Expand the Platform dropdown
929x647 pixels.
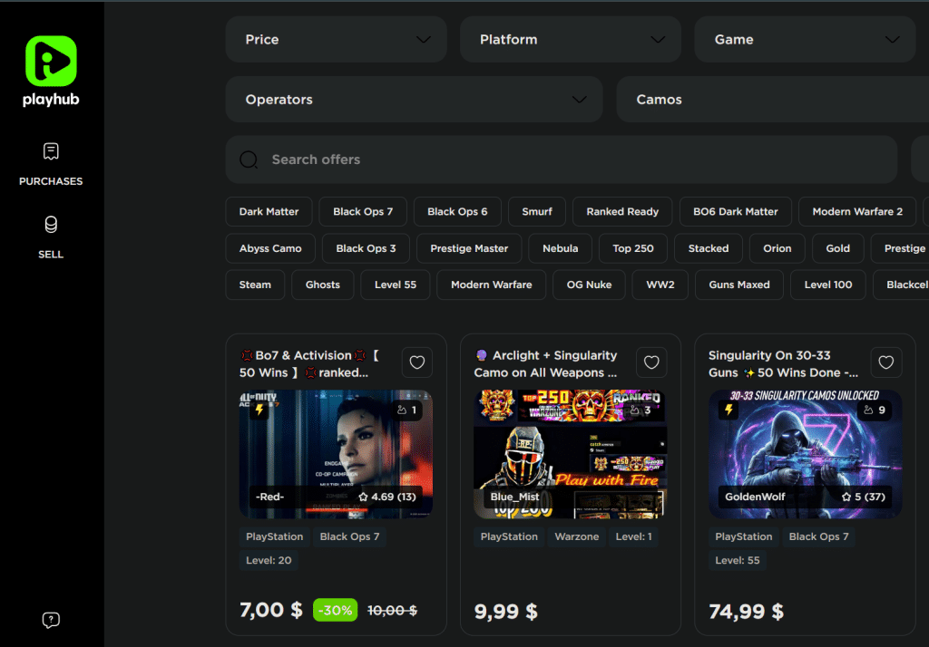click(x=571, y=40)
